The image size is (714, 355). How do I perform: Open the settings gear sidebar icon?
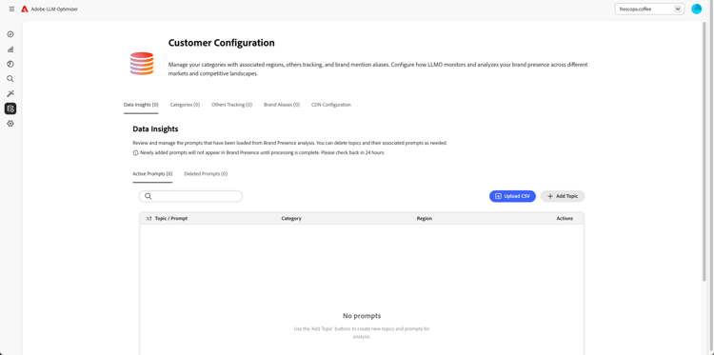coord(10,124)
